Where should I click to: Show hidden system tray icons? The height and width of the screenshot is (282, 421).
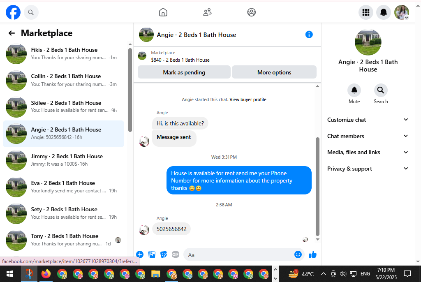tap(324, 274)
